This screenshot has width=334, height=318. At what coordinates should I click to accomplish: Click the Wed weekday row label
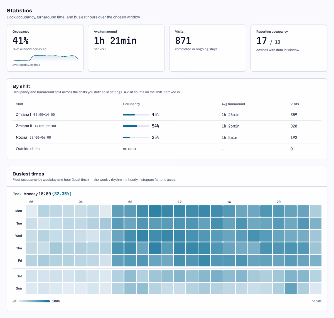point(19,236)
